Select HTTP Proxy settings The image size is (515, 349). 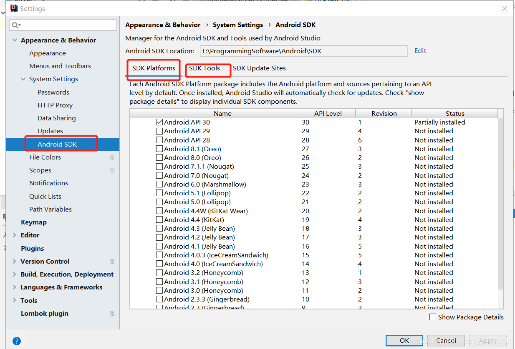point(55,105)
